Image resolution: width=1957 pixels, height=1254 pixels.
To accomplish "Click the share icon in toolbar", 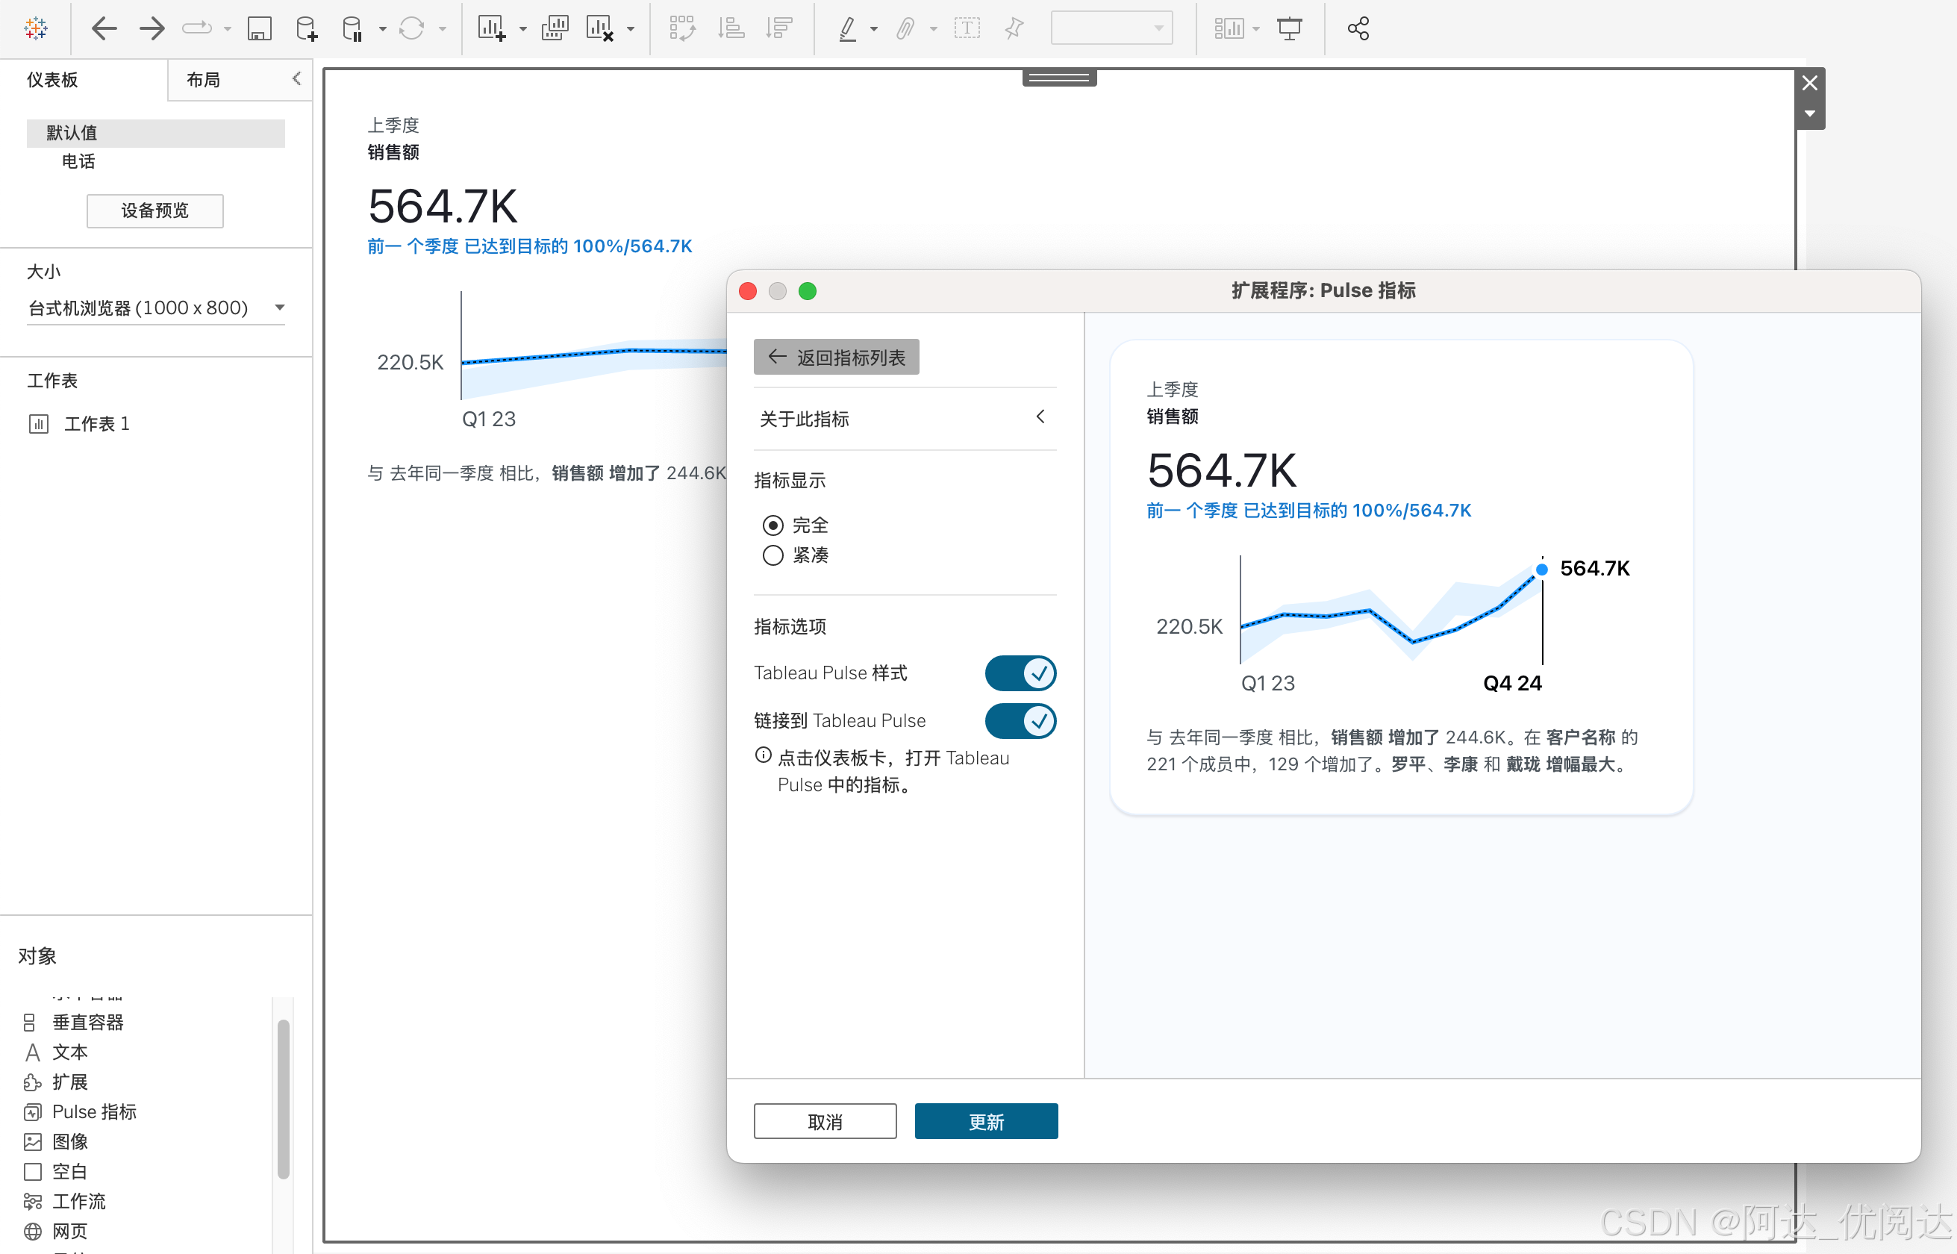I will [1358, 29].
